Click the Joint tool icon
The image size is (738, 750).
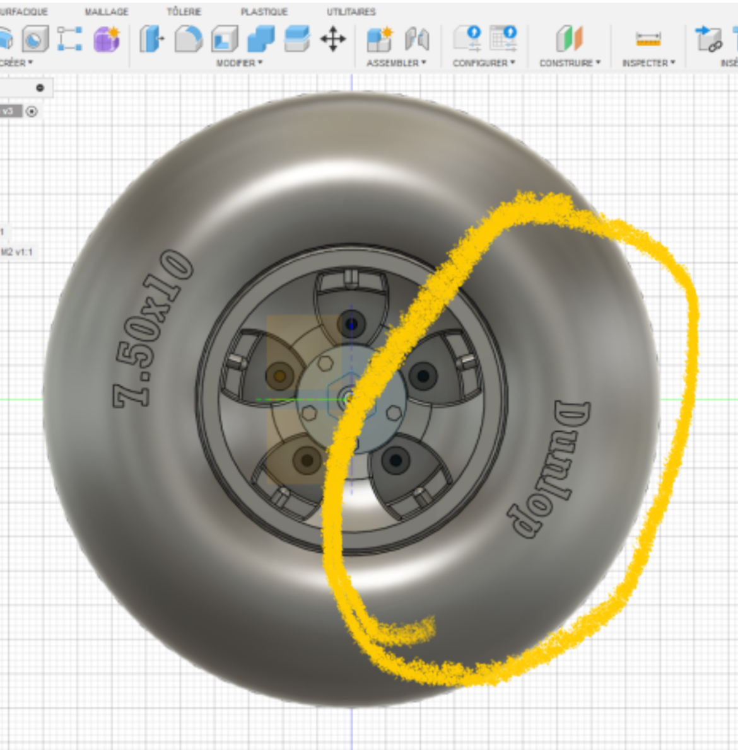tap(416, 39)
